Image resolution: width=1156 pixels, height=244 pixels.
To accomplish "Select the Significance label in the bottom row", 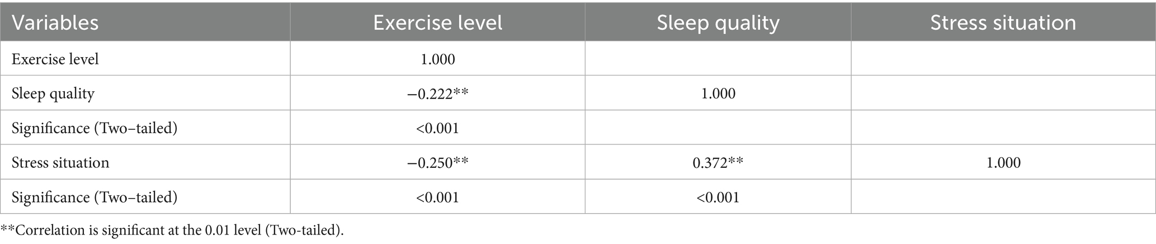I will point(95,198).
